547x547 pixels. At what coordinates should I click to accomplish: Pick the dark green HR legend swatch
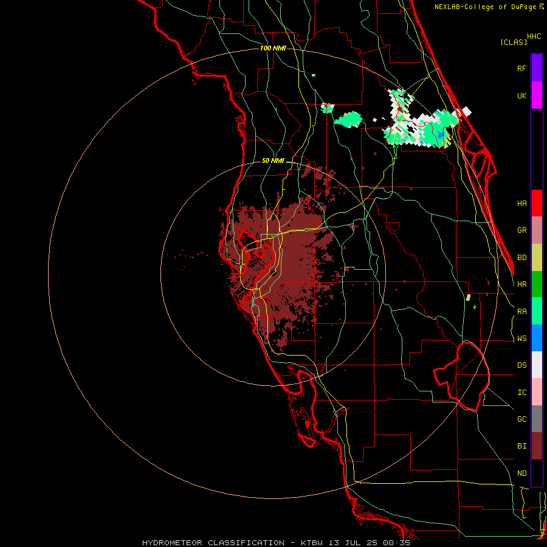[x=537, y=284]
